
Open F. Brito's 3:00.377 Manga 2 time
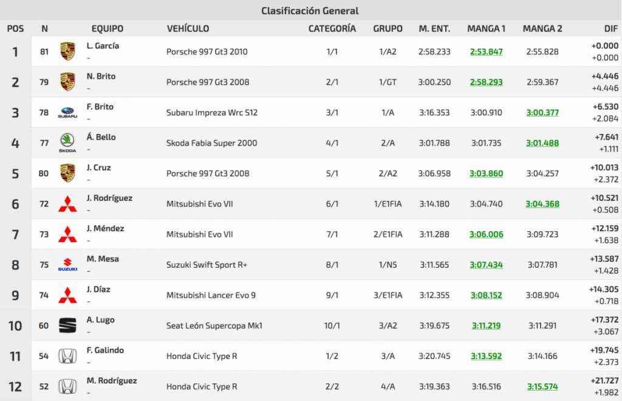coord(542,113)
